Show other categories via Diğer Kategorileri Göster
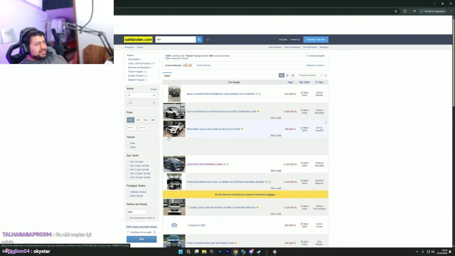Viewport: 455px width, 256px height. point(177,58)
